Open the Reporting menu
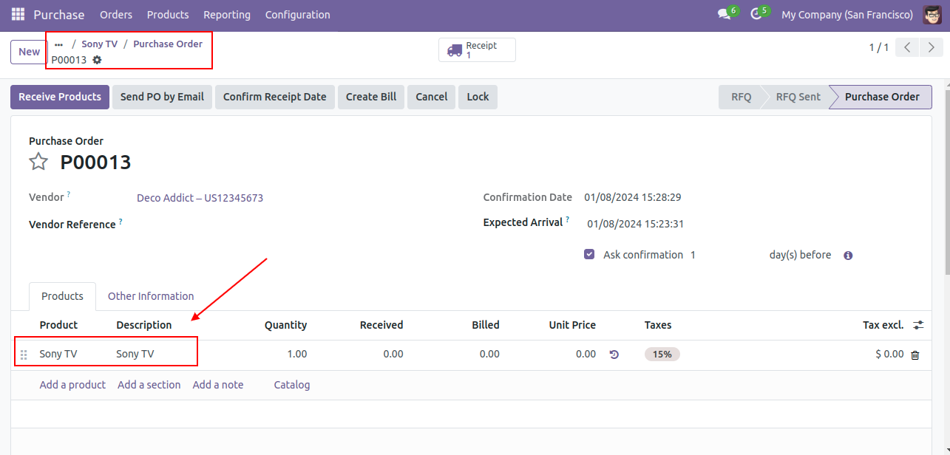Viewport: 950px width, 455px height. (x=227, y=15)
